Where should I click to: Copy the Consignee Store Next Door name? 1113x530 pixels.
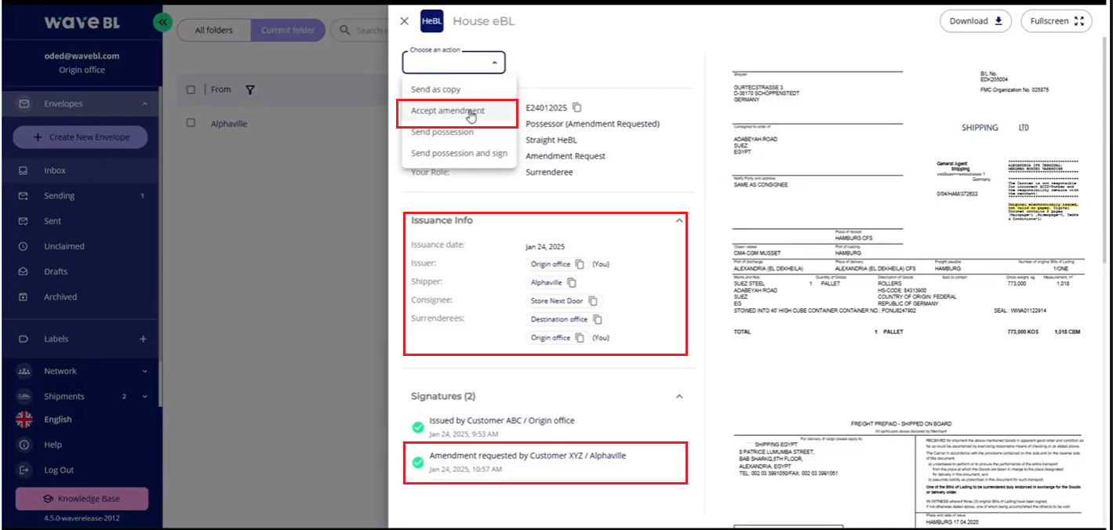(594, 300)
